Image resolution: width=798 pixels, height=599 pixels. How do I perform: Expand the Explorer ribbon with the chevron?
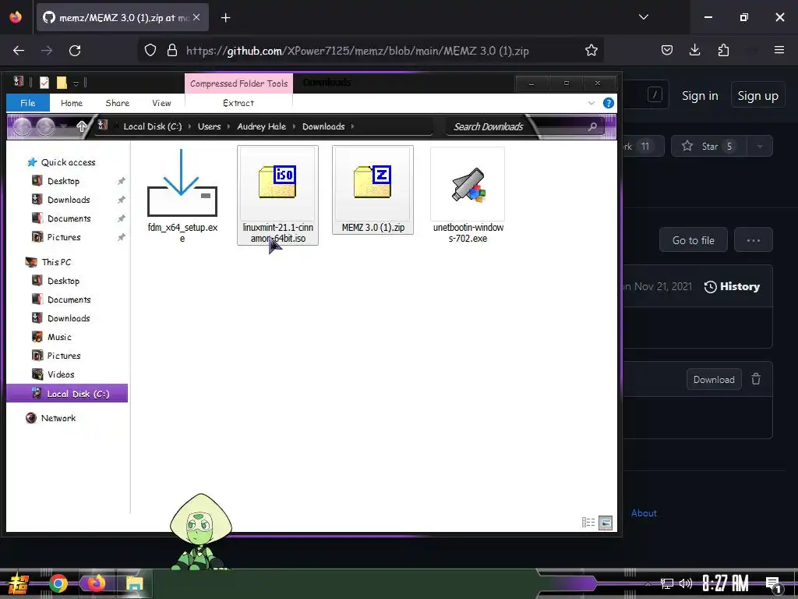point(591,103)
